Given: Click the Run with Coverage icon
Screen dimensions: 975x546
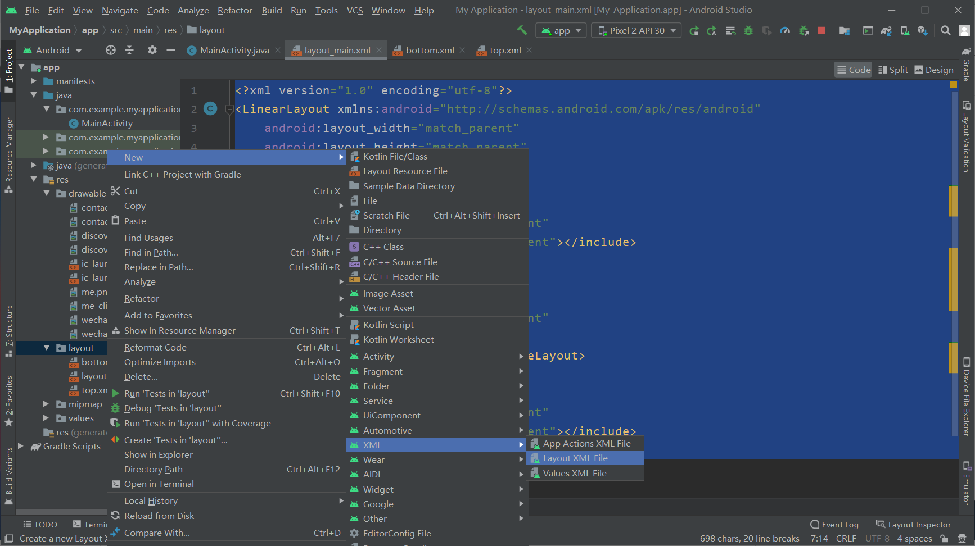Looking at the screenshot, I should click(767, 30).
